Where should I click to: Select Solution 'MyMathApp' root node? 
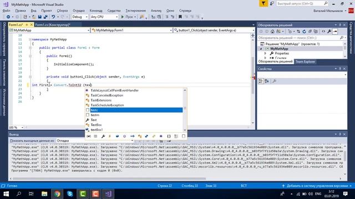(x=292, y=44)
